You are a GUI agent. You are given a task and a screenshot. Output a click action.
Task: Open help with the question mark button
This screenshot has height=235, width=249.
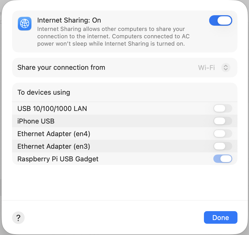click(x=18, y=218)
